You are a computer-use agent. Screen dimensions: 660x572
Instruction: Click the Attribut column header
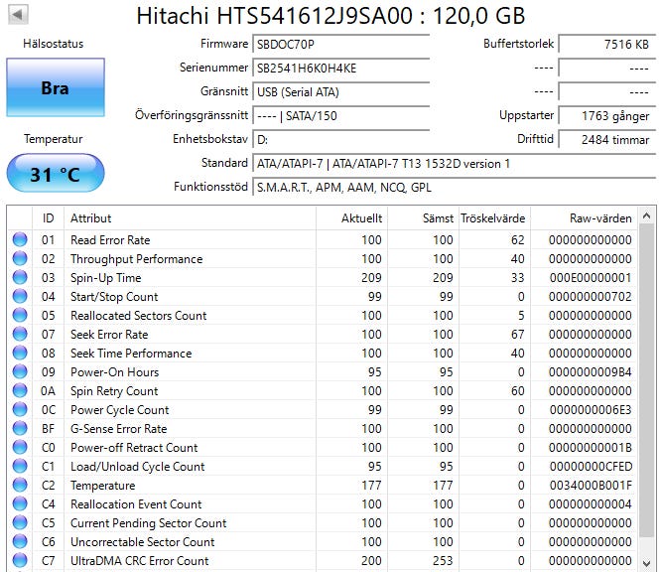pos(91,217)
